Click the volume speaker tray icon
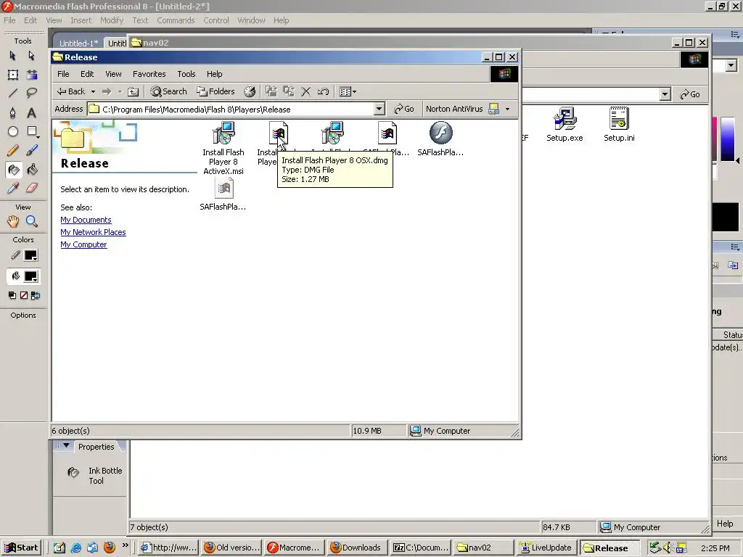Screen dimensions: 743x557 click(x=668, y=548)
